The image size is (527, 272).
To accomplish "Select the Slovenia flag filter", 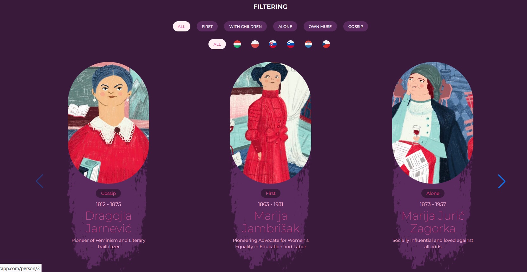I will tap(291, 44).
